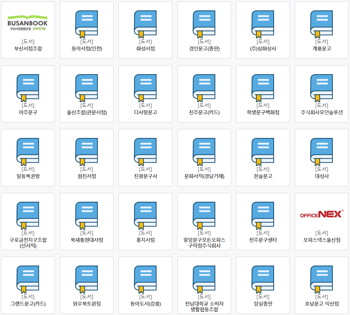Choose the book icon for (주)삼화상사
350x315 pixels.
click(x=263, y=24)
